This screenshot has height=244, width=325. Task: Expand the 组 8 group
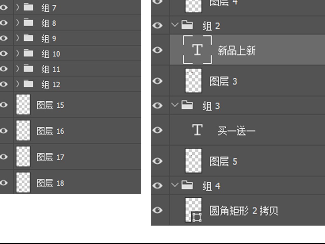click(x=18, y=23)
